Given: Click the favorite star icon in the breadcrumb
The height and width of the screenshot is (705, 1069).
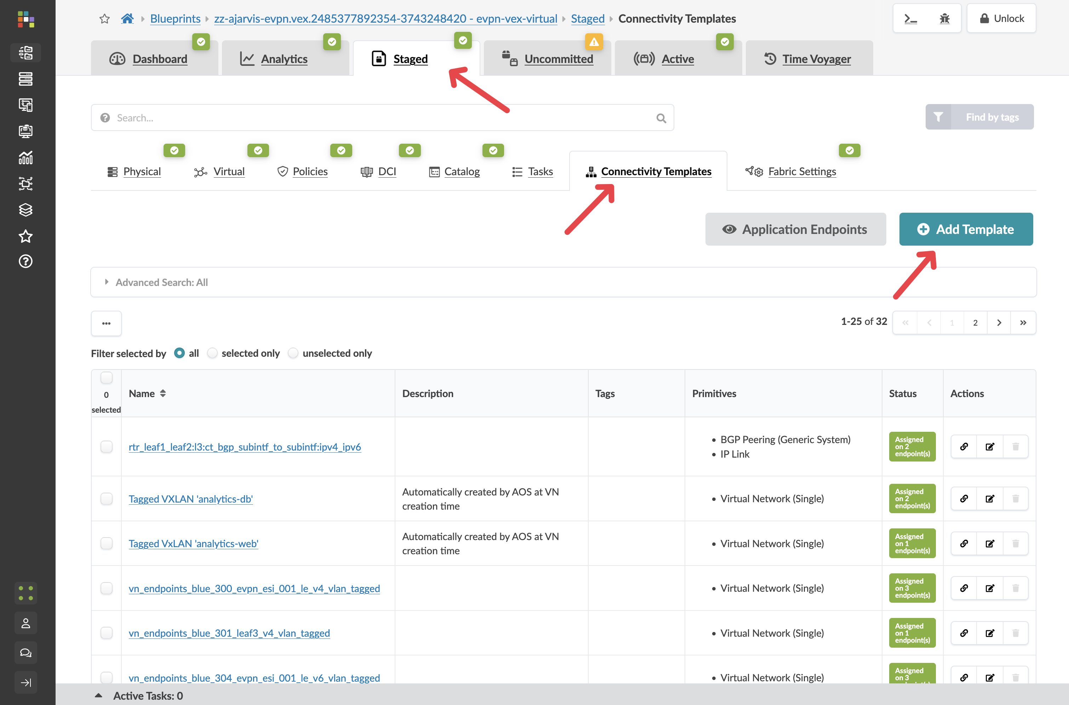Looking at the screenshot, I should point(104,18).
